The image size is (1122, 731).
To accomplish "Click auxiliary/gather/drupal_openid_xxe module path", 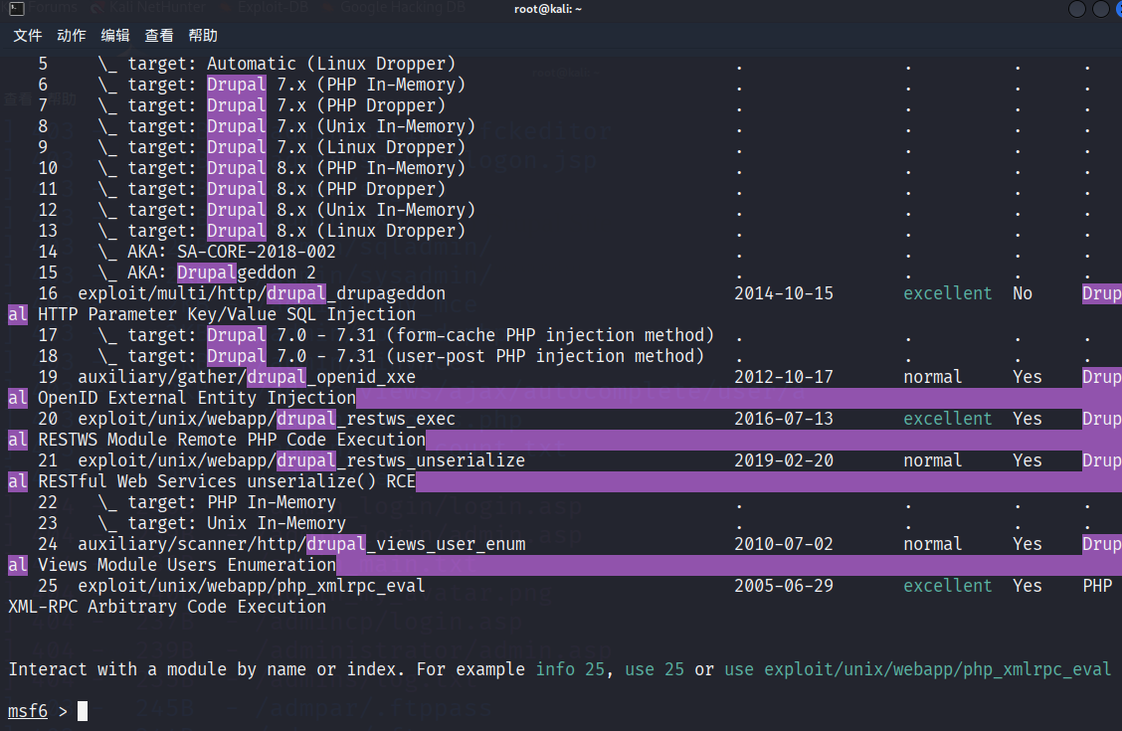I will [x=247, y=377].
